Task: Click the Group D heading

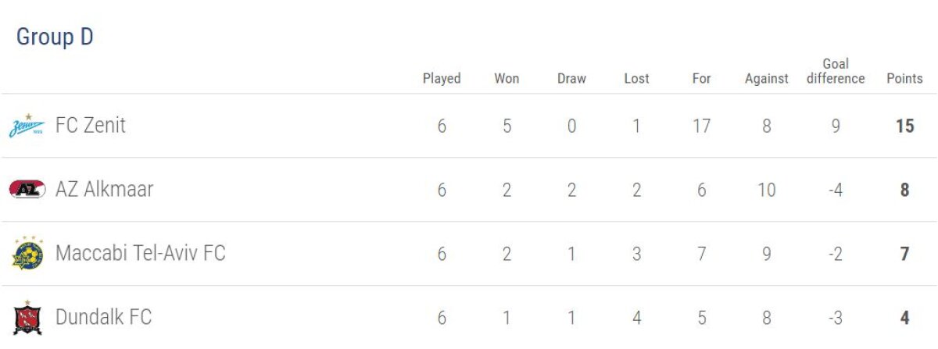Action: (x=55, y=37)
